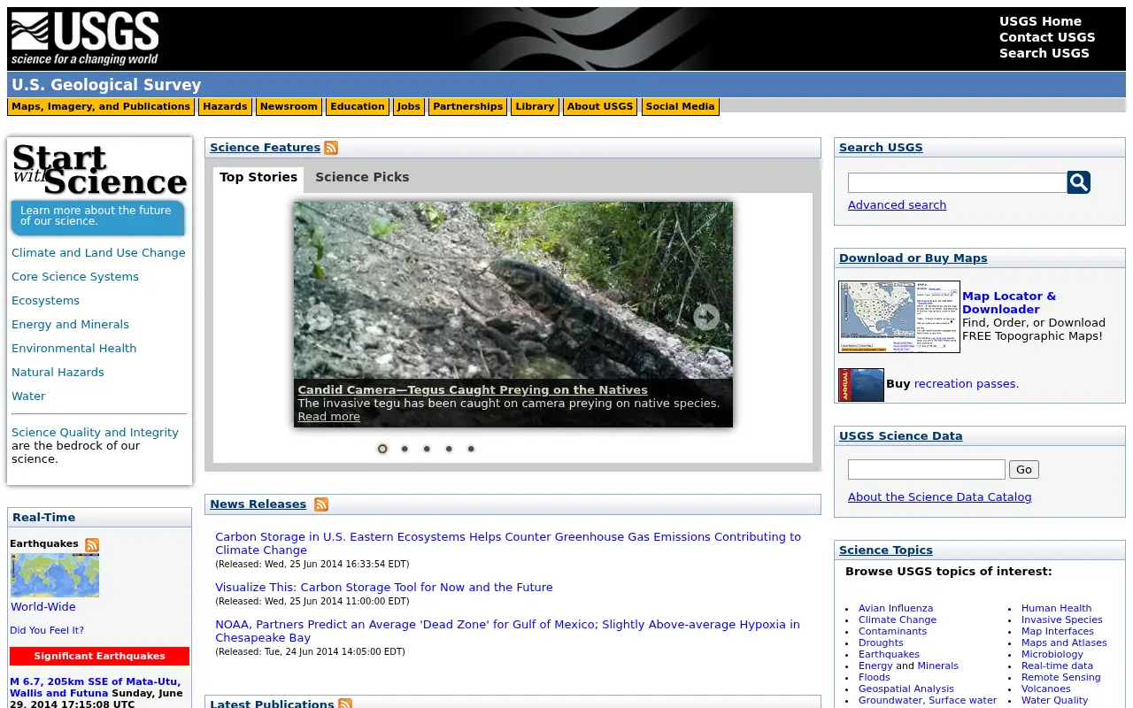Go to the next story with right arrow

click(x=706, y=317)
